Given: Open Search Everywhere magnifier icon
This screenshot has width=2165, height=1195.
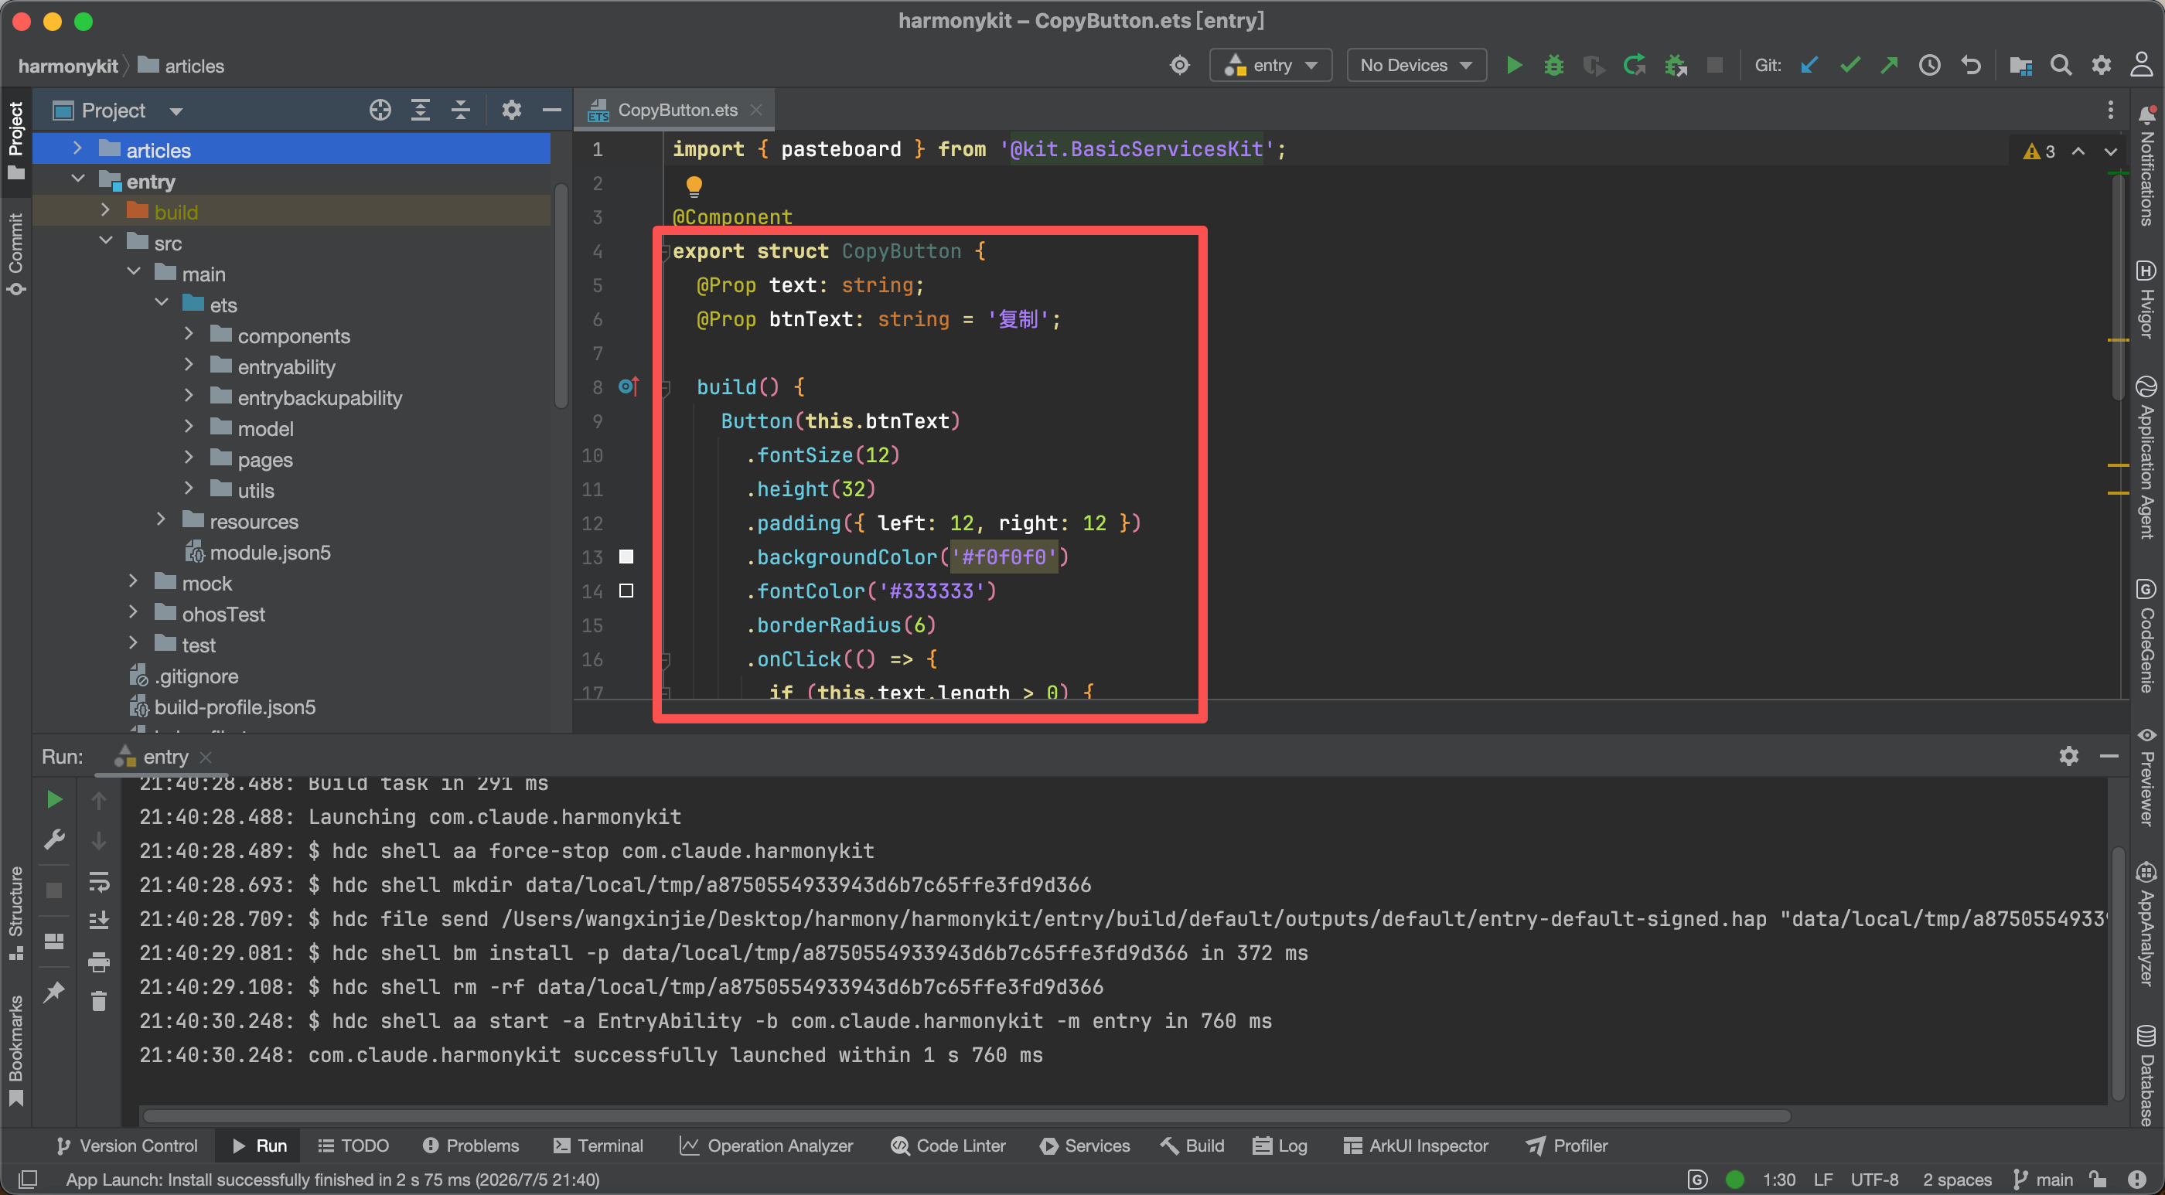Looking at the screenshot, I should click(2061, 66).
